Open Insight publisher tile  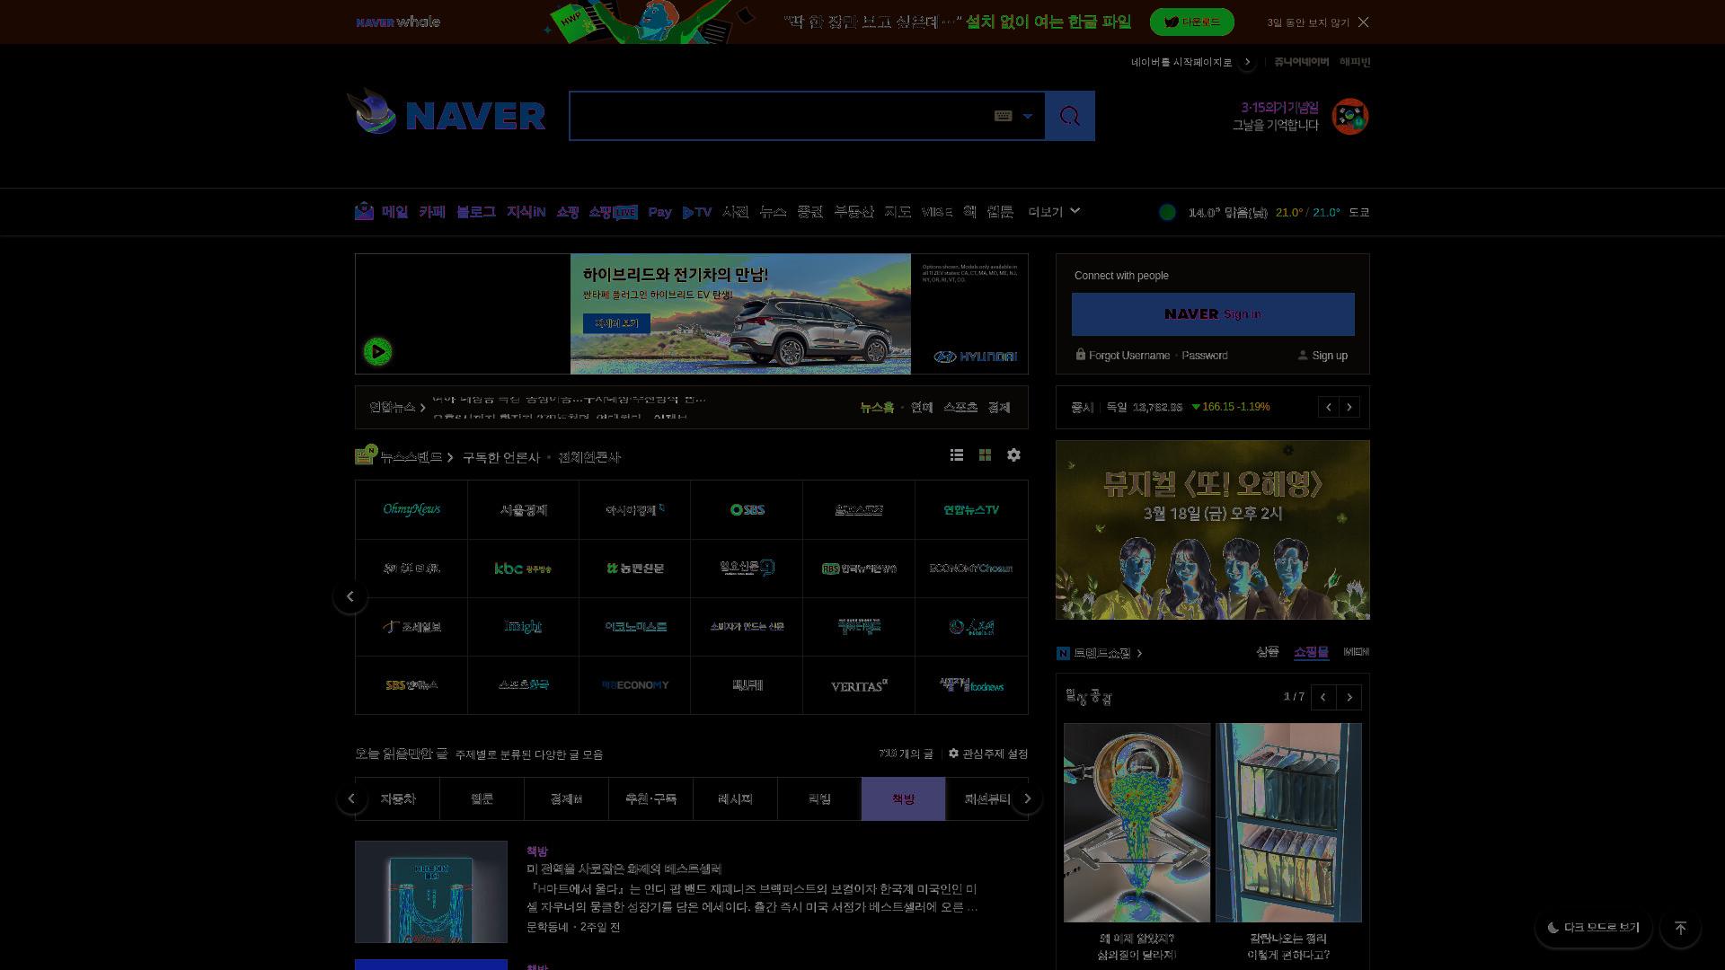523,626
